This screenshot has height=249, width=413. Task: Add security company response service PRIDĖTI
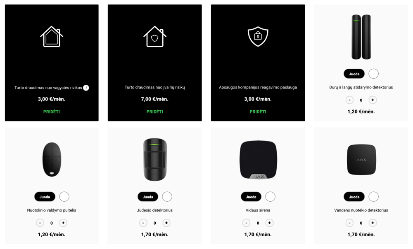258,112
